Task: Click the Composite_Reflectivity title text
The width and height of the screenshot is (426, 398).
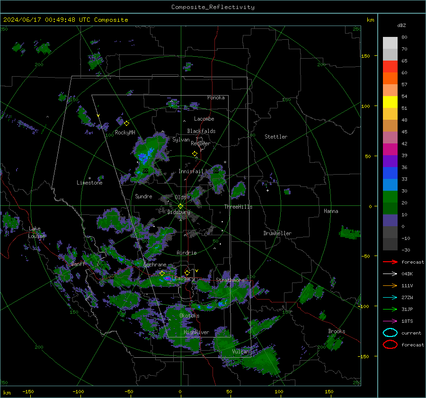Action: [213, 7]
